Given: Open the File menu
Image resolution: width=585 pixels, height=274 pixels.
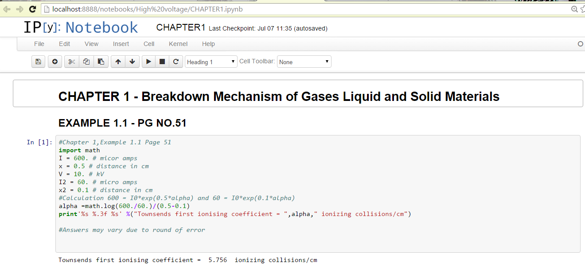Looking at the screenshot, I should (x=39, y=44).
